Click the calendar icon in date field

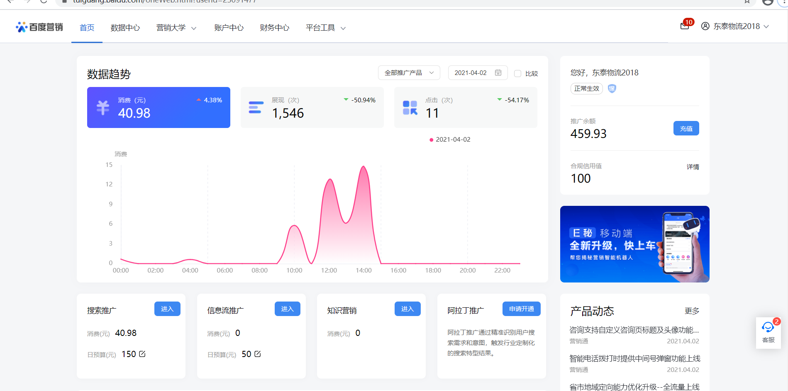tap(498, 72)
